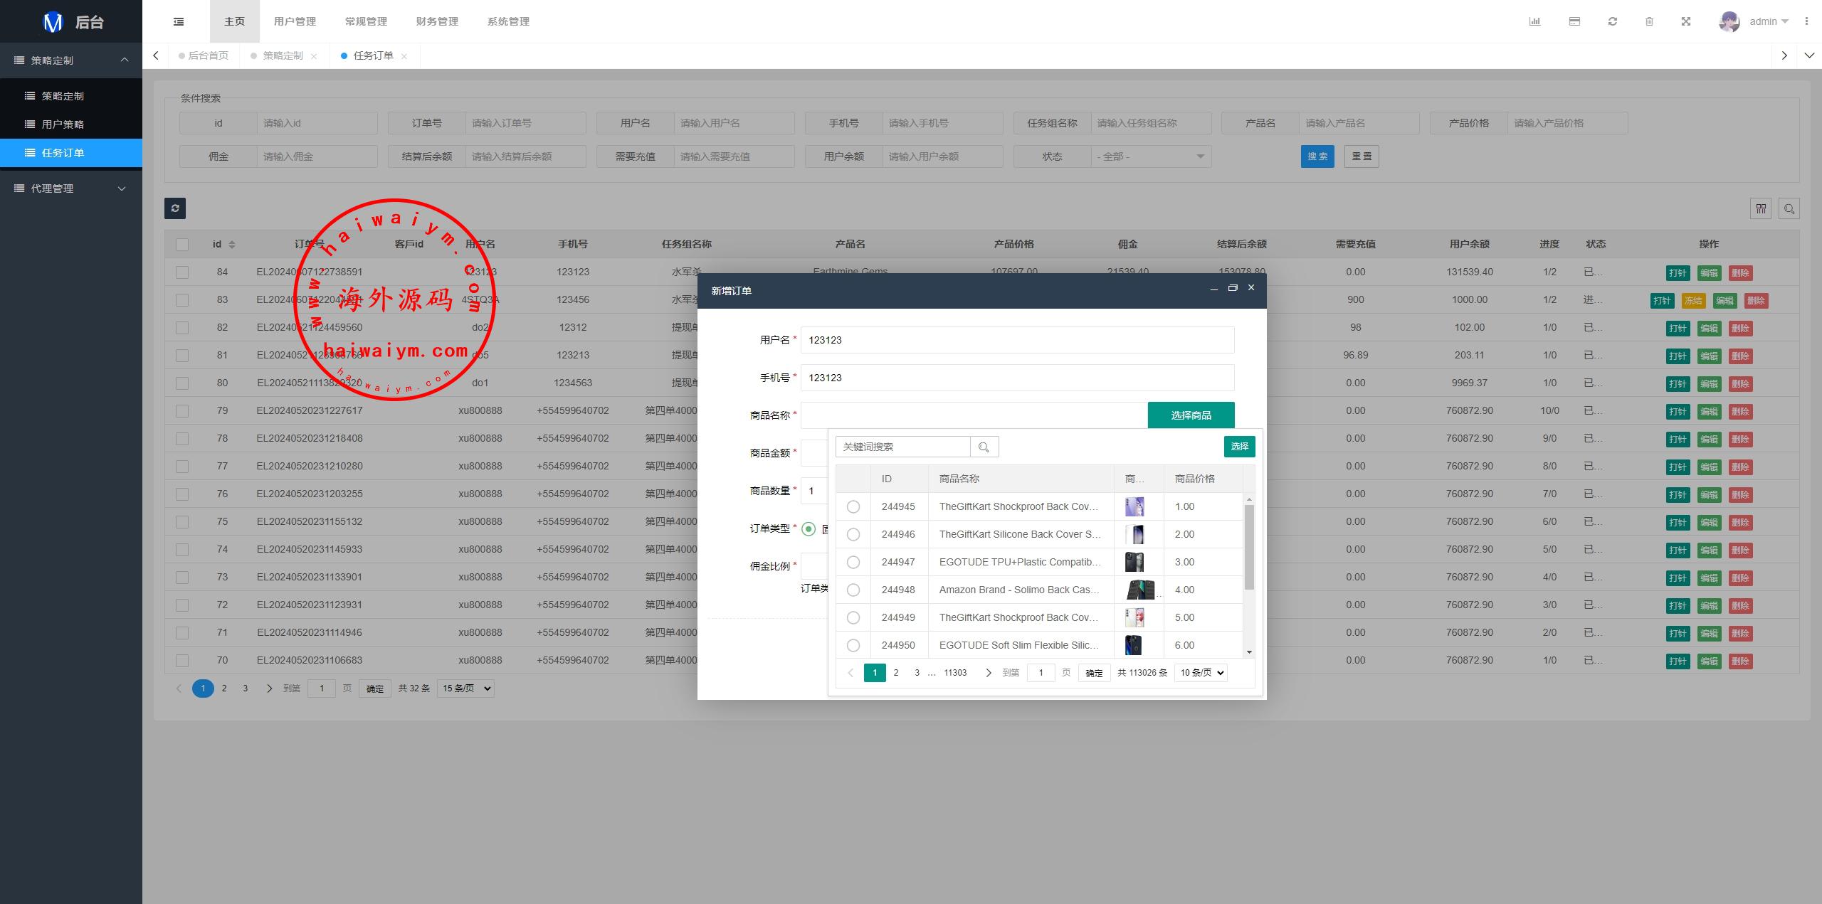Open the column filter grid icon
1822x904 pixels.
click(x=1761, y=208)
